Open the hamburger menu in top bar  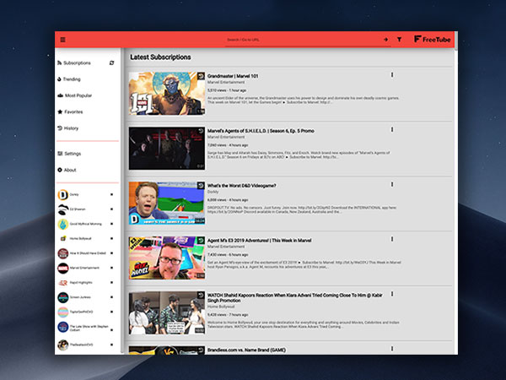click(63, 40)
